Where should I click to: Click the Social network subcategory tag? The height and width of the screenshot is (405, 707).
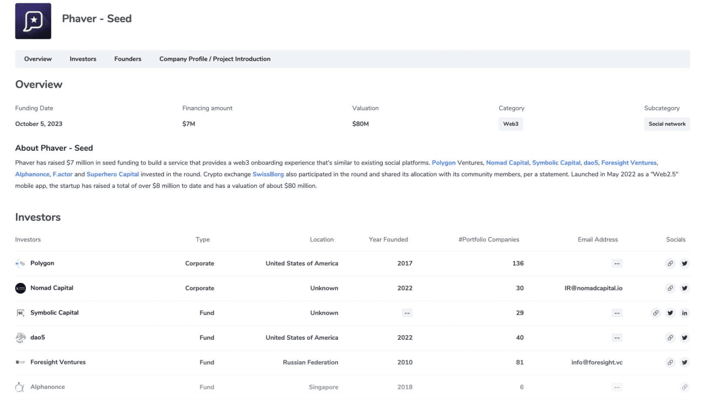[667, 124]
